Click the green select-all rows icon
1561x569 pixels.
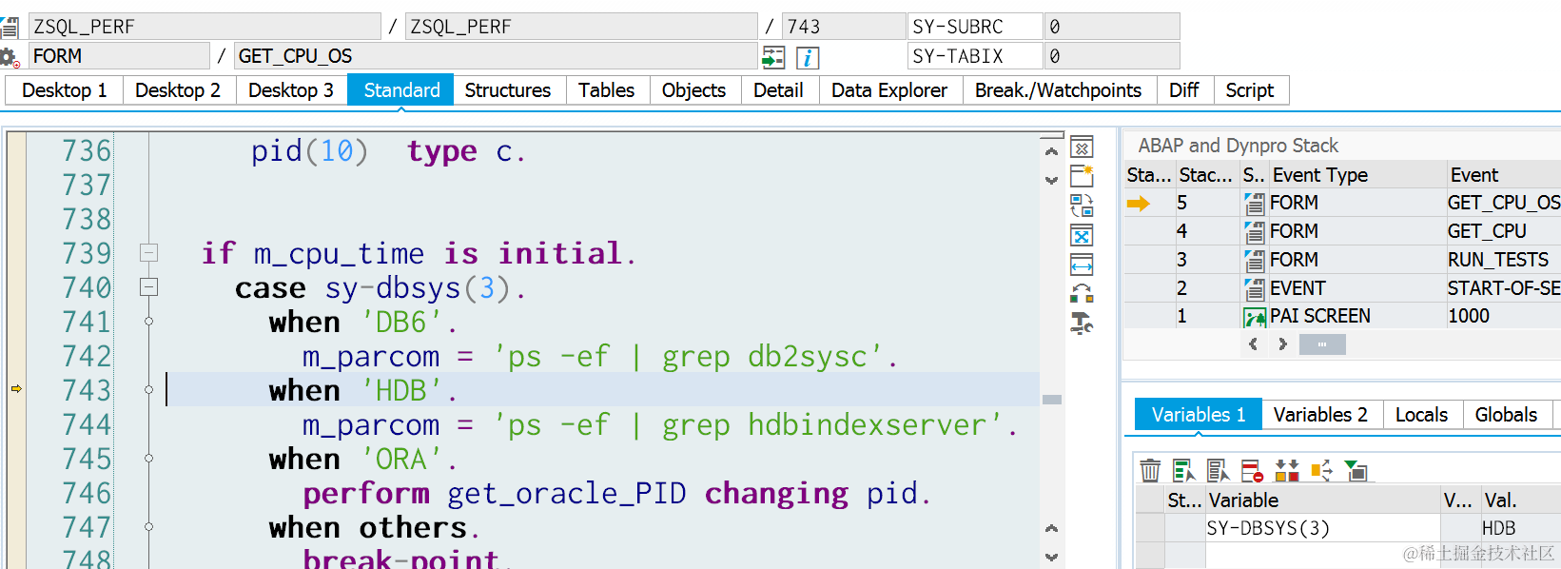[x=1184, y=470]
